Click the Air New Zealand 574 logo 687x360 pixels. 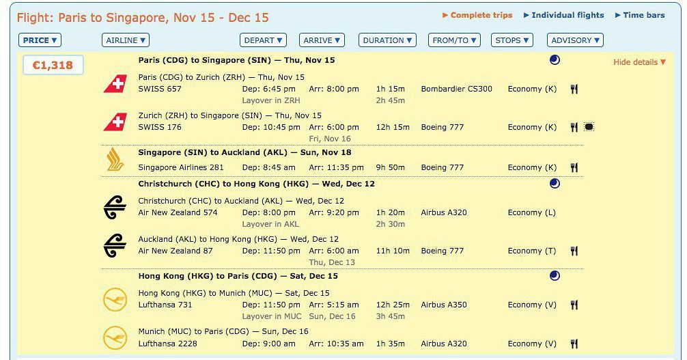(x=115, y=208)
